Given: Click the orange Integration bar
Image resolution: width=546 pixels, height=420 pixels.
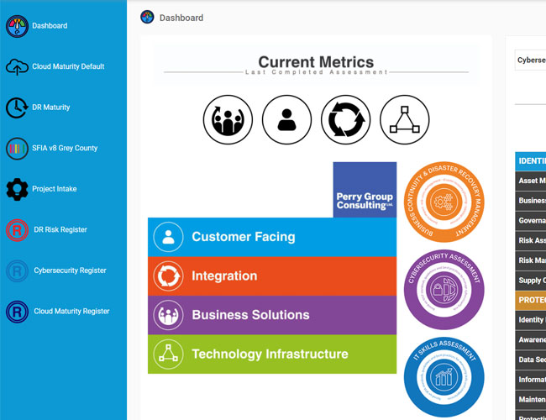Looking at the screenshot, I should click(x=272, y=276).
